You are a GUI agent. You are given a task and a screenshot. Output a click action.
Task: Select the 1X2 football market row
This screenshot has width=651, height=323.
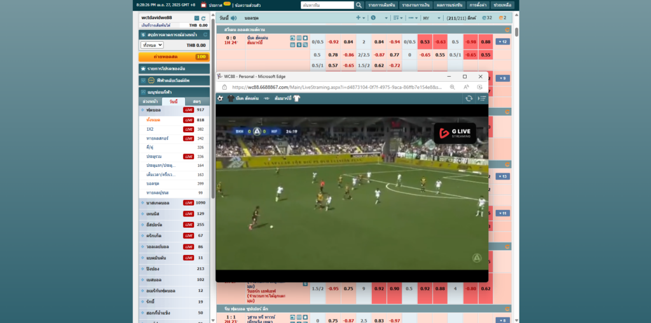point(174,129)
